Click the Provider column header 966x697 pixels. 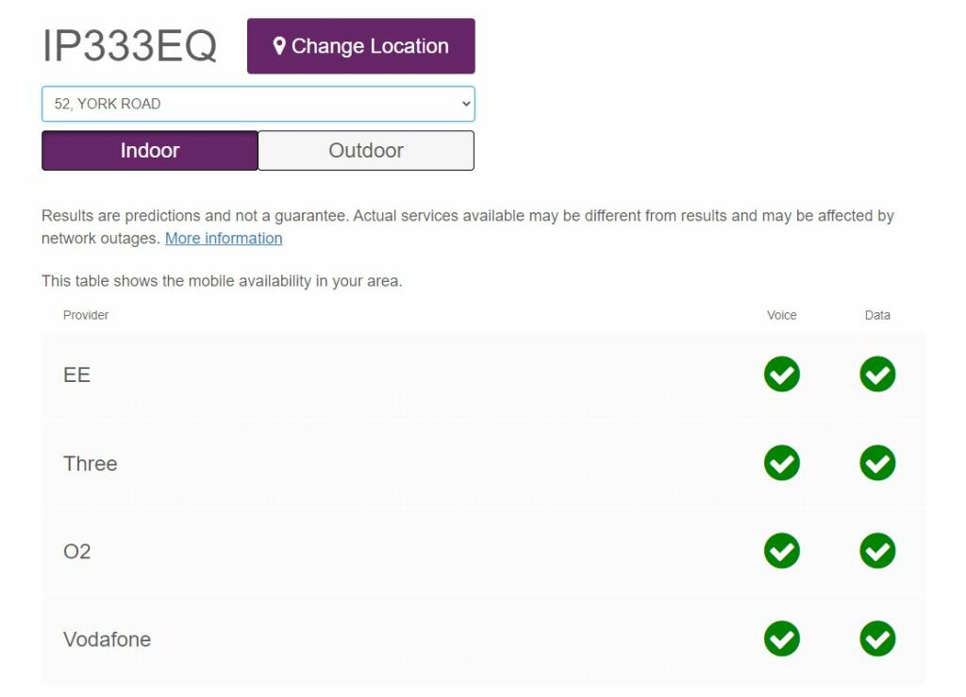click(x=86, y=315)
